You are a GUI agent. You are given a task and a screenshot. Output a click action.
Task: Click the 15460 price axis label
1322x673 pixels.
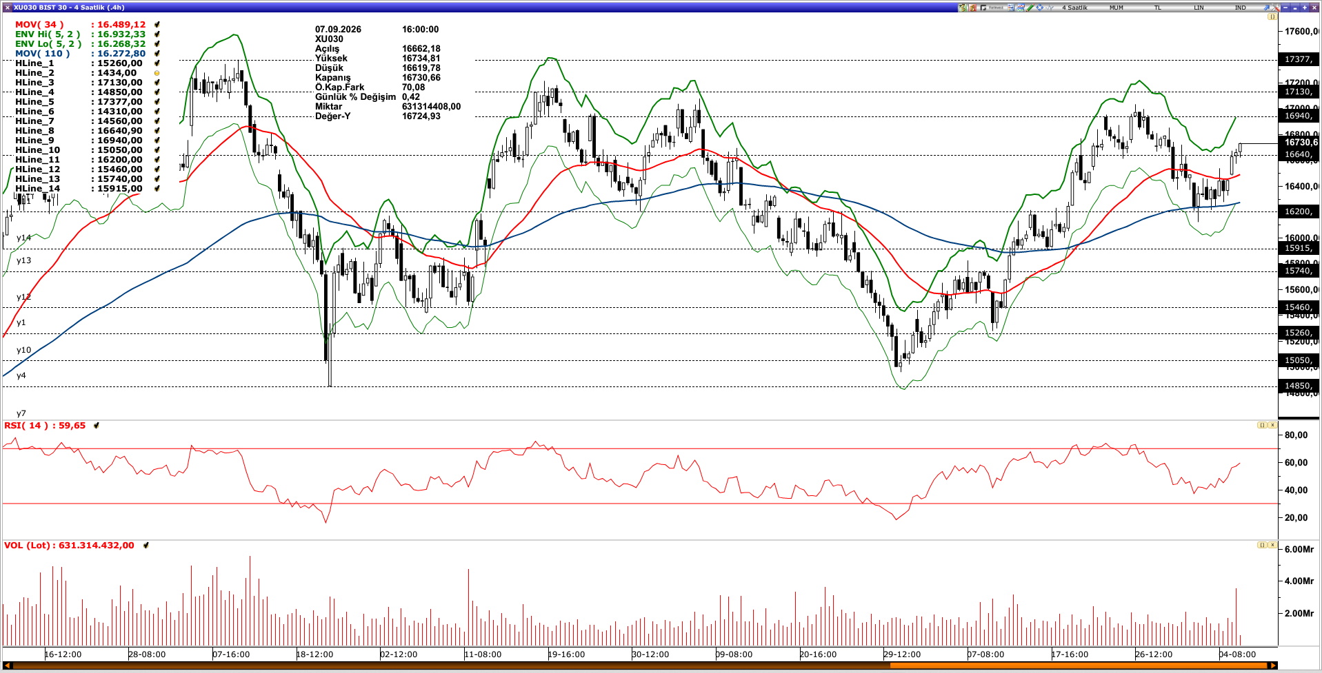point(1298,307)
